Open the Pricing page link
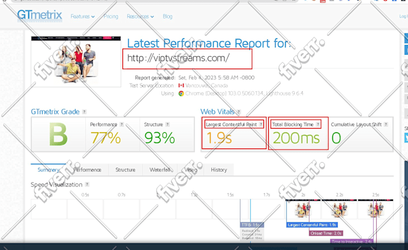 tap(111, 16)
